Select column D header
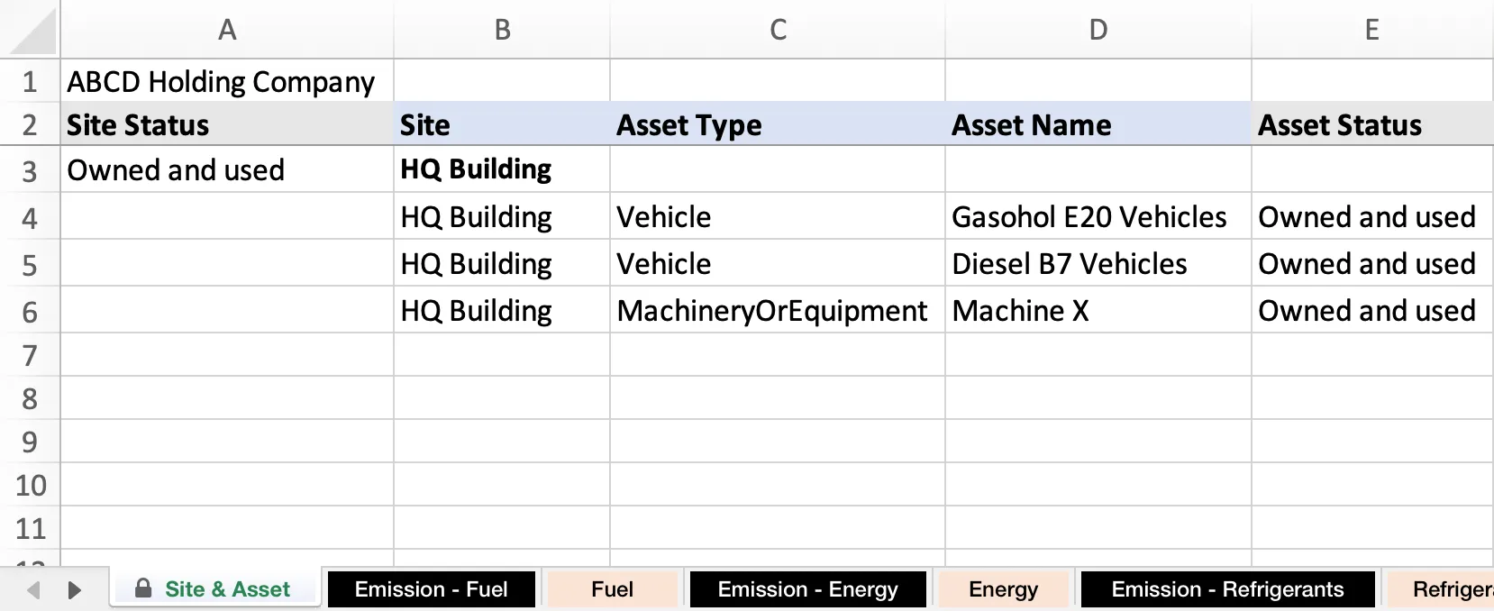Screen dimensions: 1494x611 click(x=1098, y=30)
